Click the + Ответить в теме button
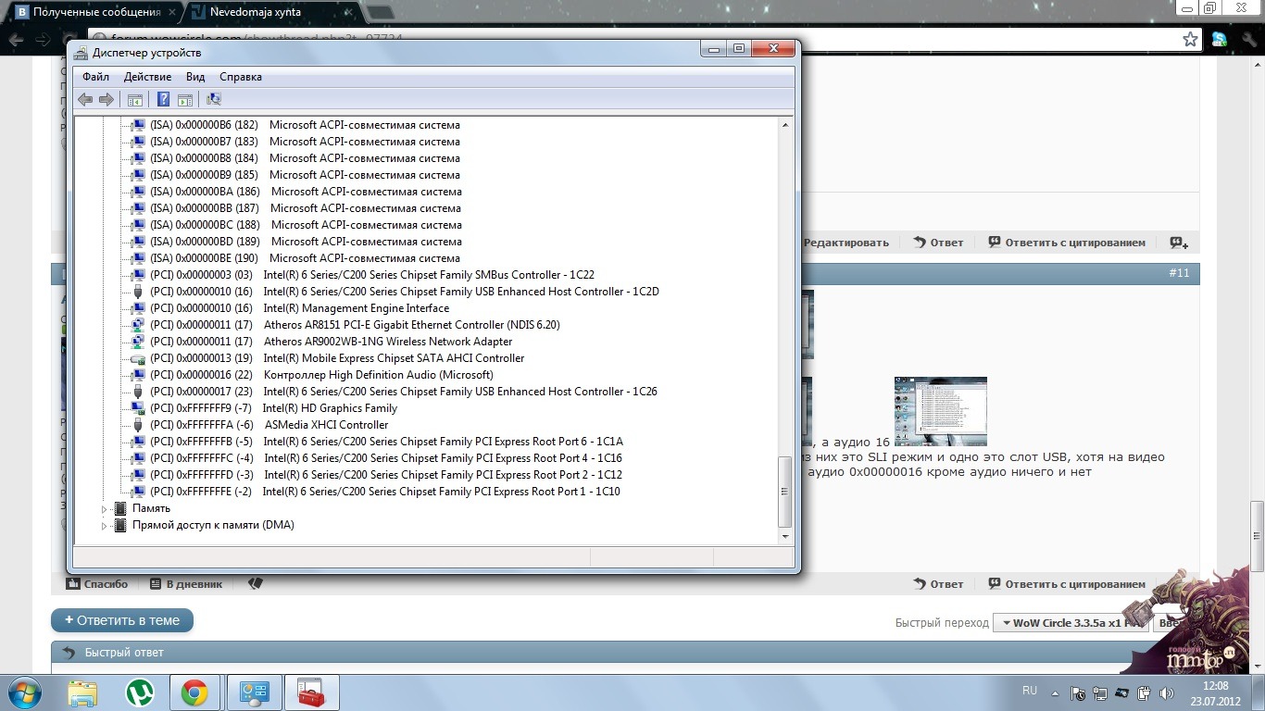 pos(122,620)
